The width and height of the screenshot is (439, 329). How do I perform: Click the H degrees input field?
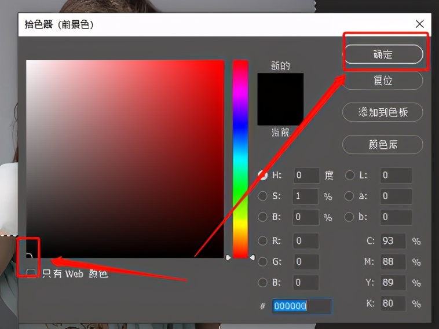[306, 176]
